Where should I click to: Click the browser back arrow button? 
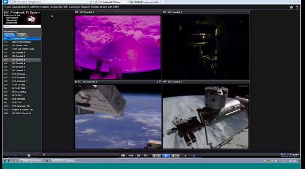tap(5, 2)
